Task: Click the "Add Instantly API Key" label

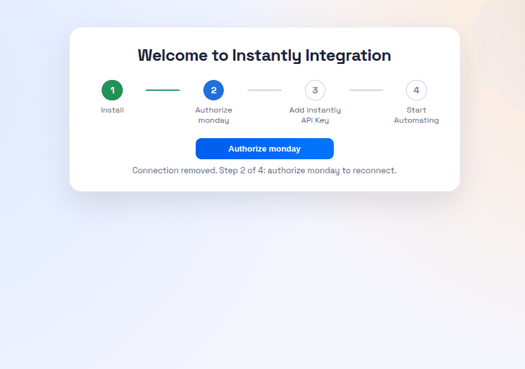Action: point(315,115)
